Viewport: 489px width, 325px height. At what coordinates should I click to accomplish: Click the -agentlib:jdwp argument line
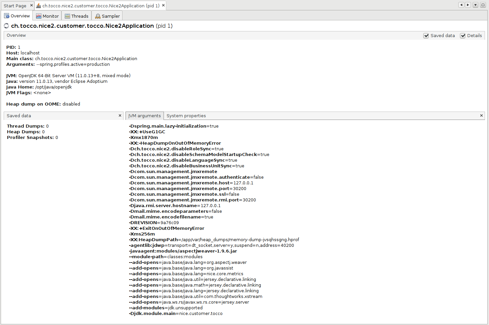click(x=211, y=245)
